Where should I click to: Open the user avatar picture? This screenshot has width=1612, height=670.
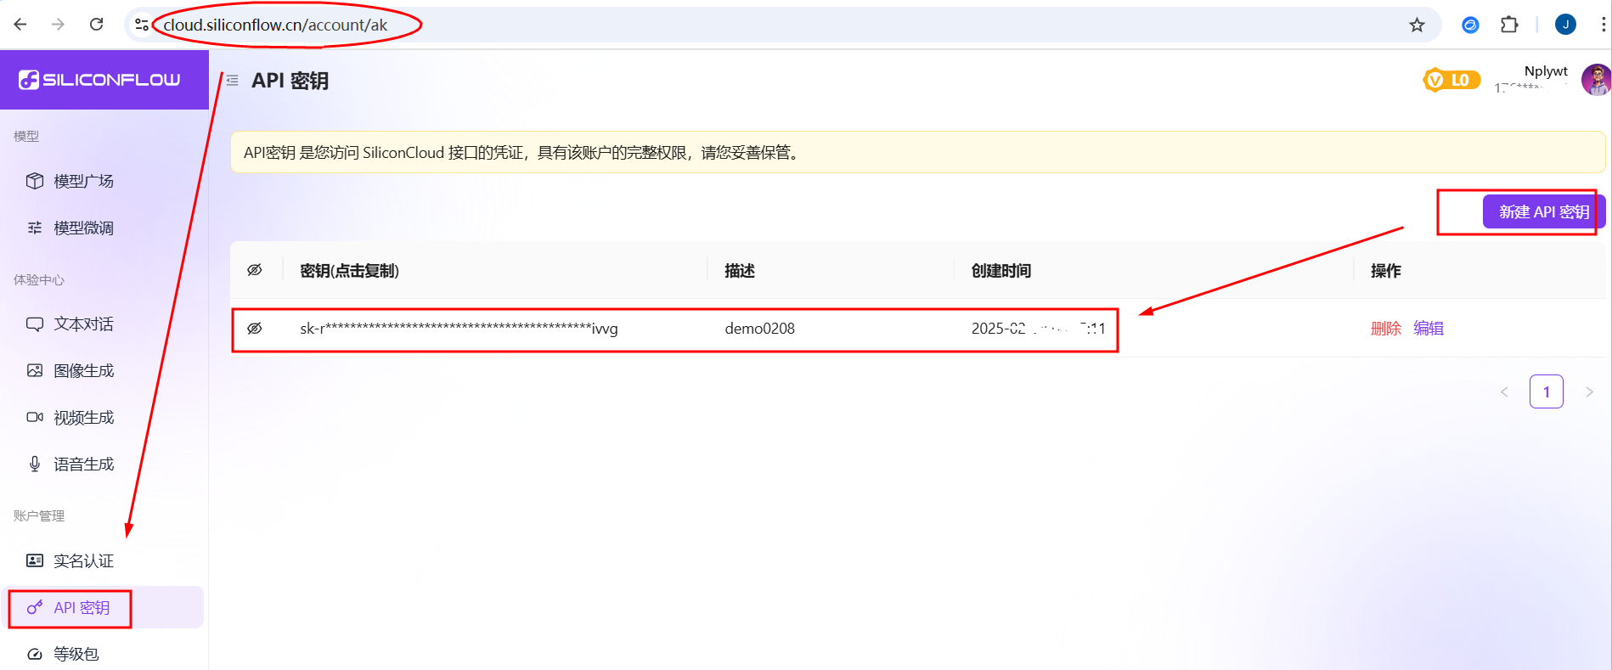click(x=1596, y=80)
